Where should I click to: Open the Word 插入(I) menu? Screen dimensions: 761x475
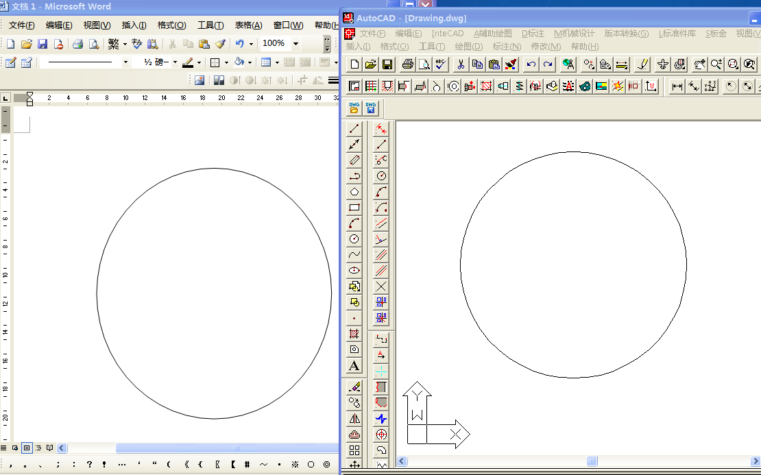pyautogui.click(x=134, y=25)
